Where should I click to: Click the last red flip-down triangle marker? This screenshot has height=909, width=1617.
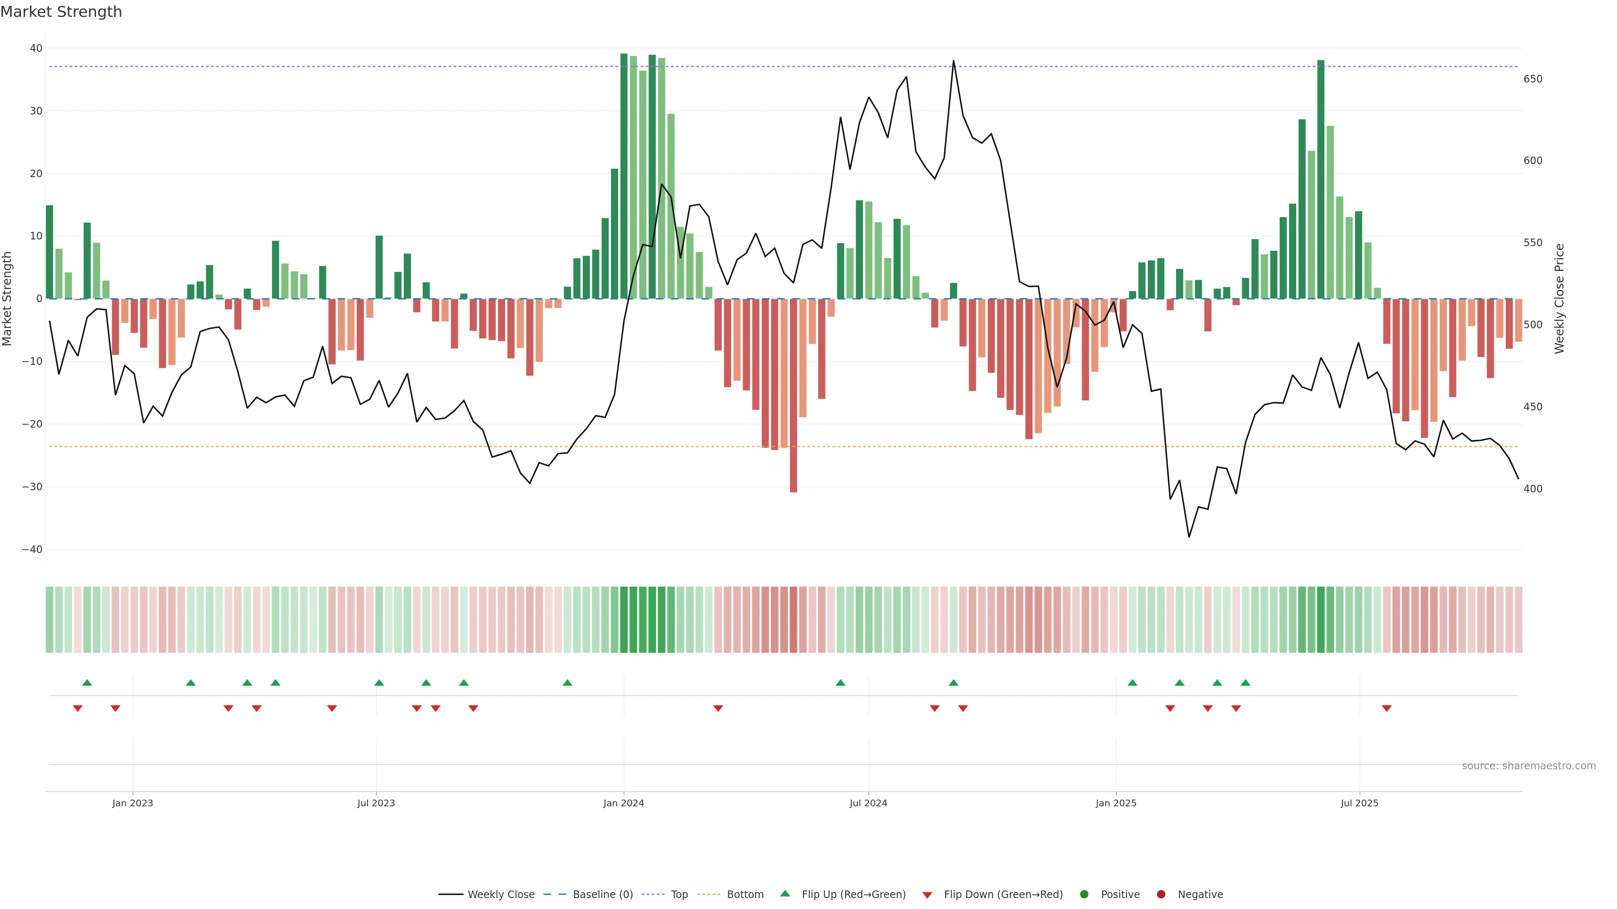pyautogui.click(x=1387, y=708)
